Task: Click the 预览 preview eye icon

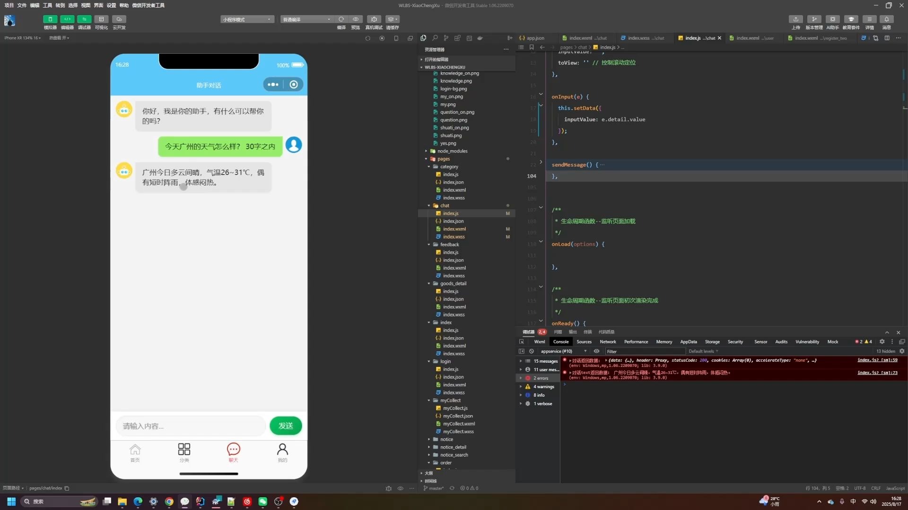Action: coord(356,19)
